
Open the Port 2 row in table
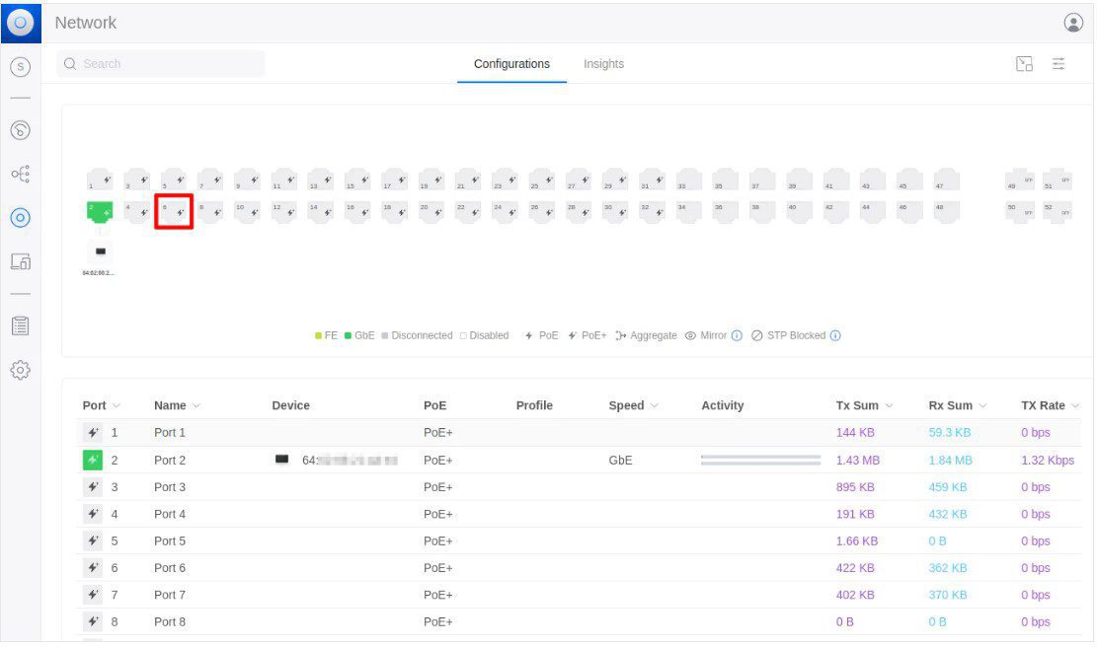tap(170, 461)
